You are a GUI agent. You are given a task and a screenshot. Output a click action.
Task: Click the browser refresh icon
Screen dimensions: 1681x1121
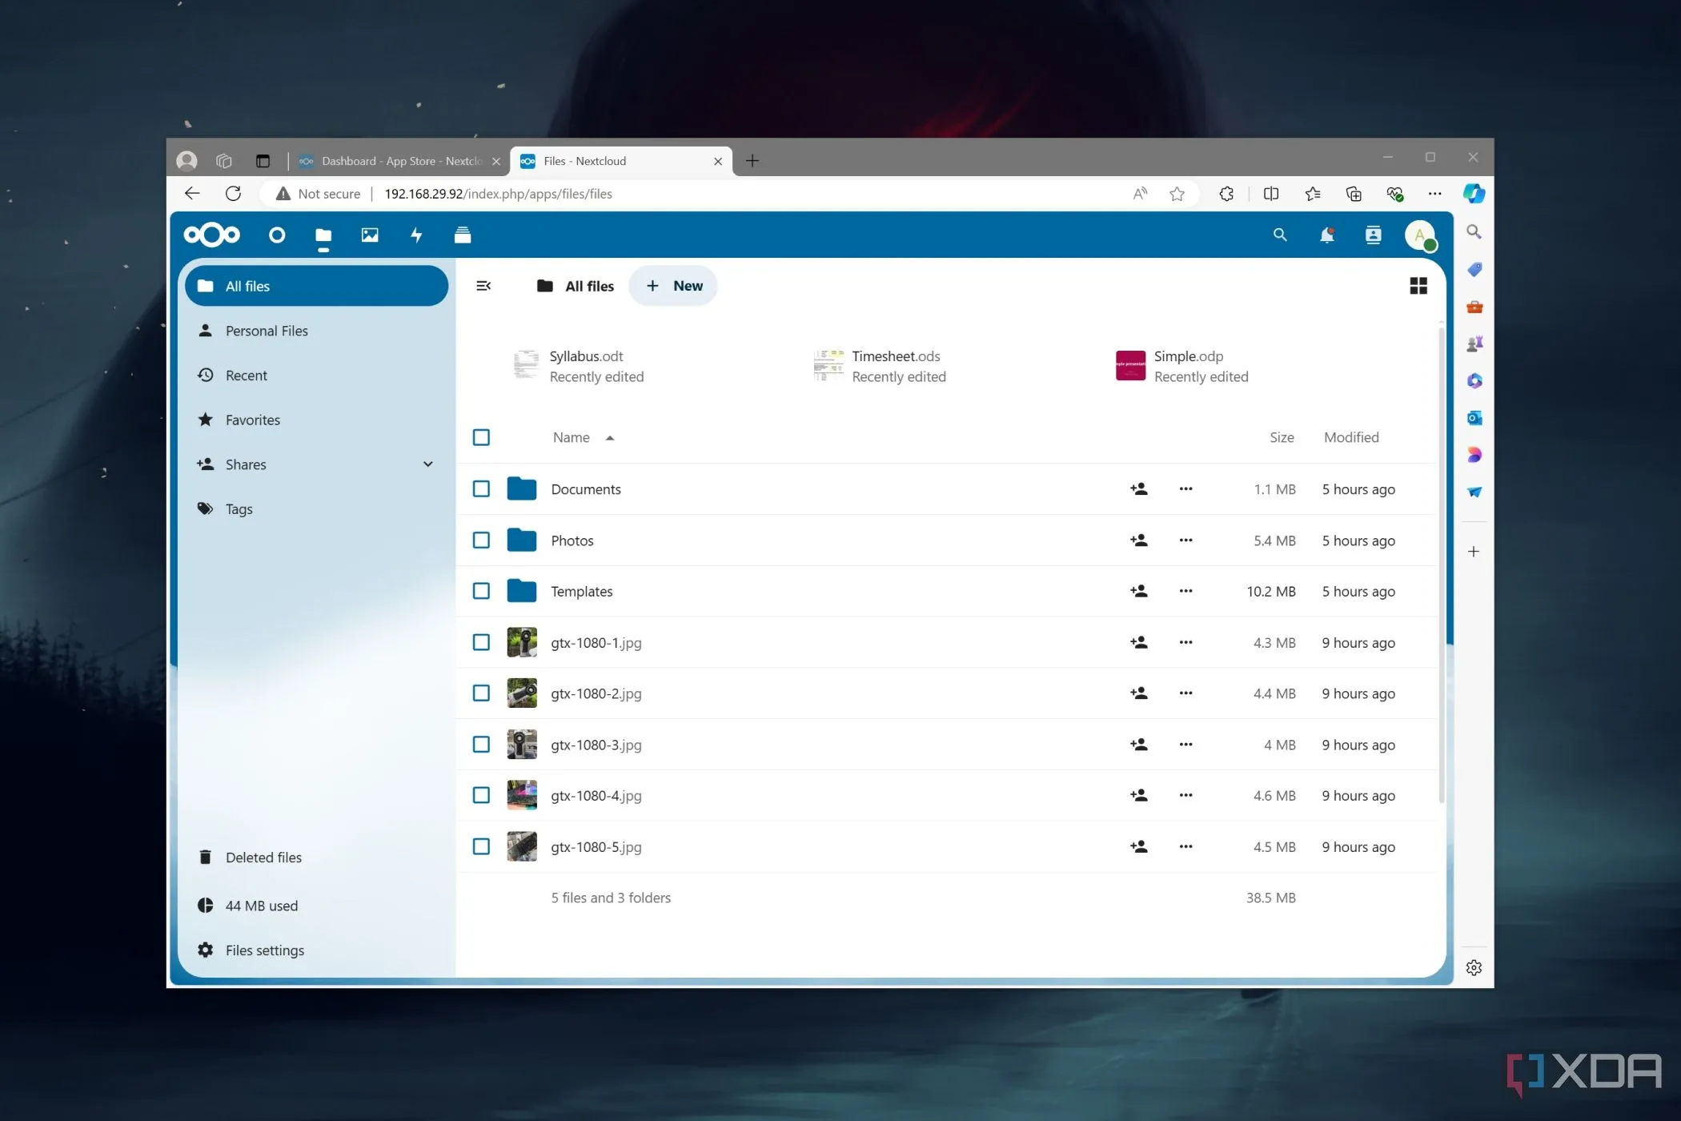point(233,193)
